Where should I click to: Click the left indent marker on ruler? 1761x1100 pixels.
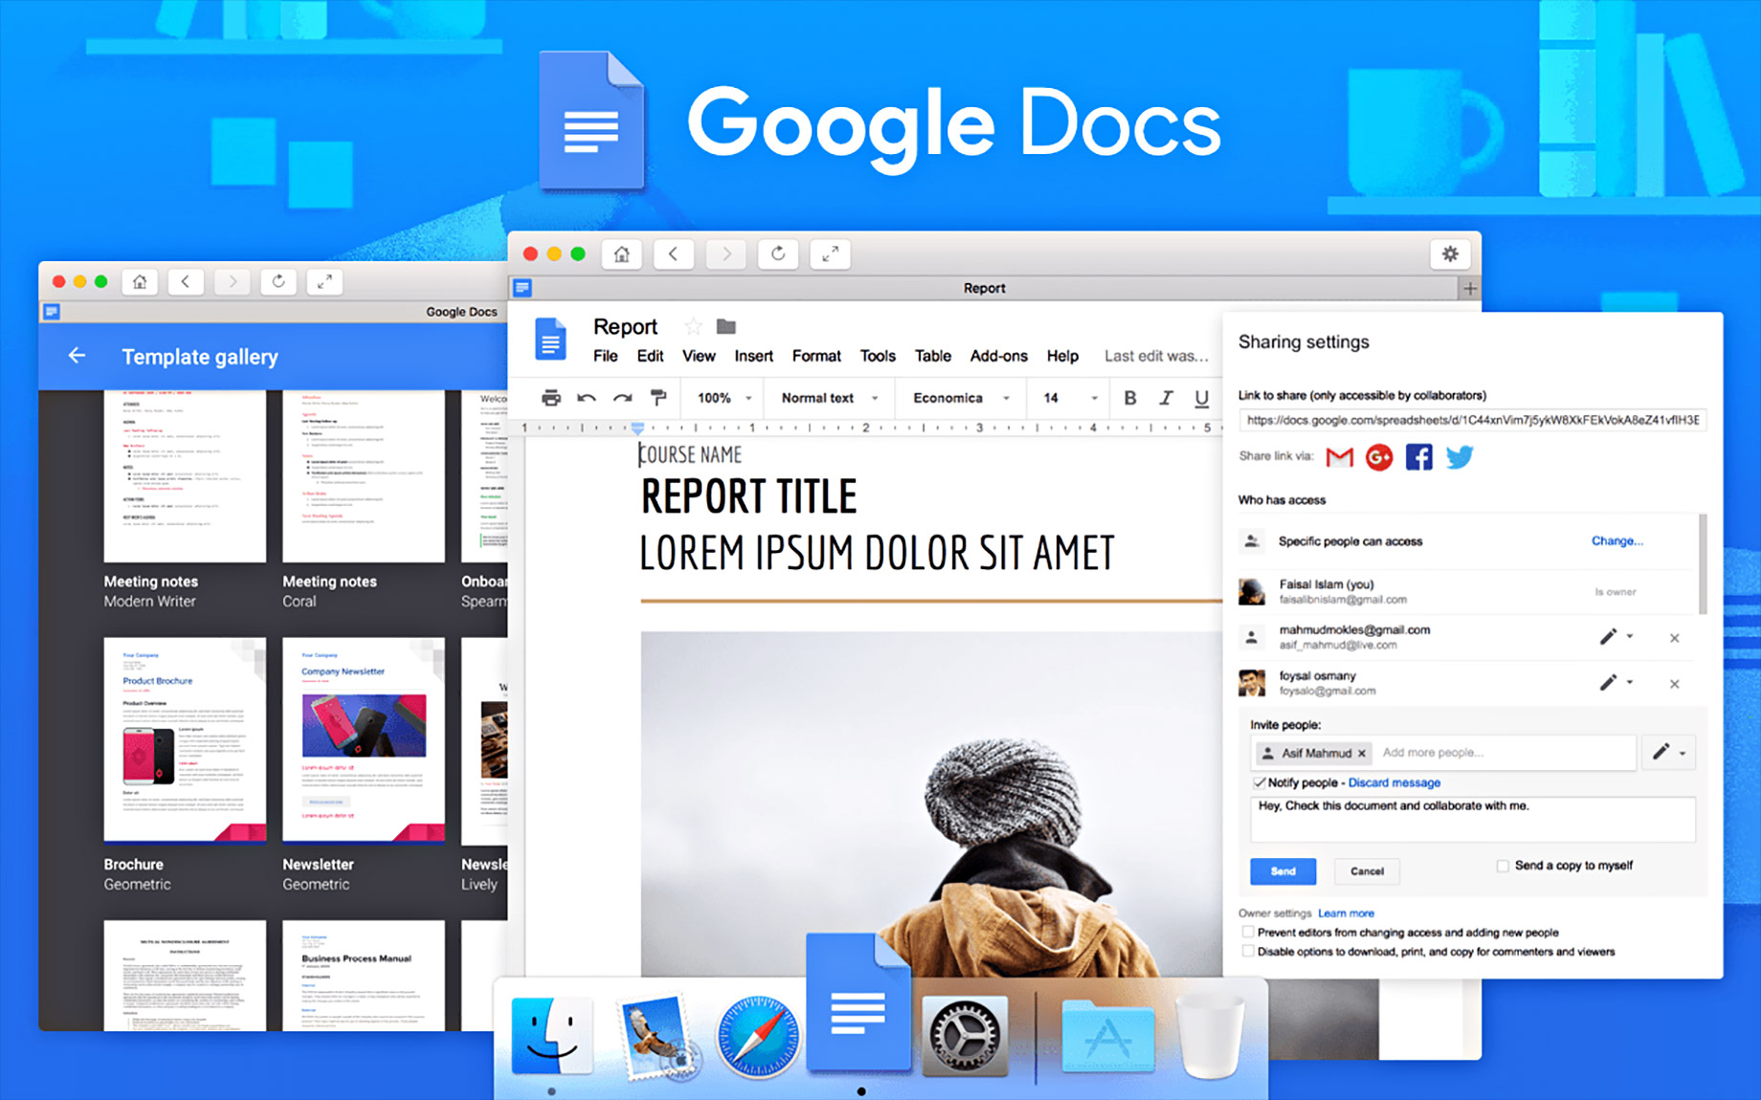pos(637,429)
